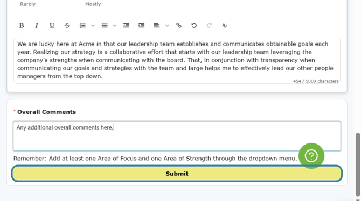The width and height of the screenshot is (361, 201).
Task: Click the '454 / 5000 characters' counter
Action: tap(316, 81)
